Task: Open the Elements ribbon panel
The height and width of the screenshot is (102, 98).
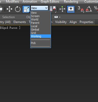Action: (x=20, y=22)
